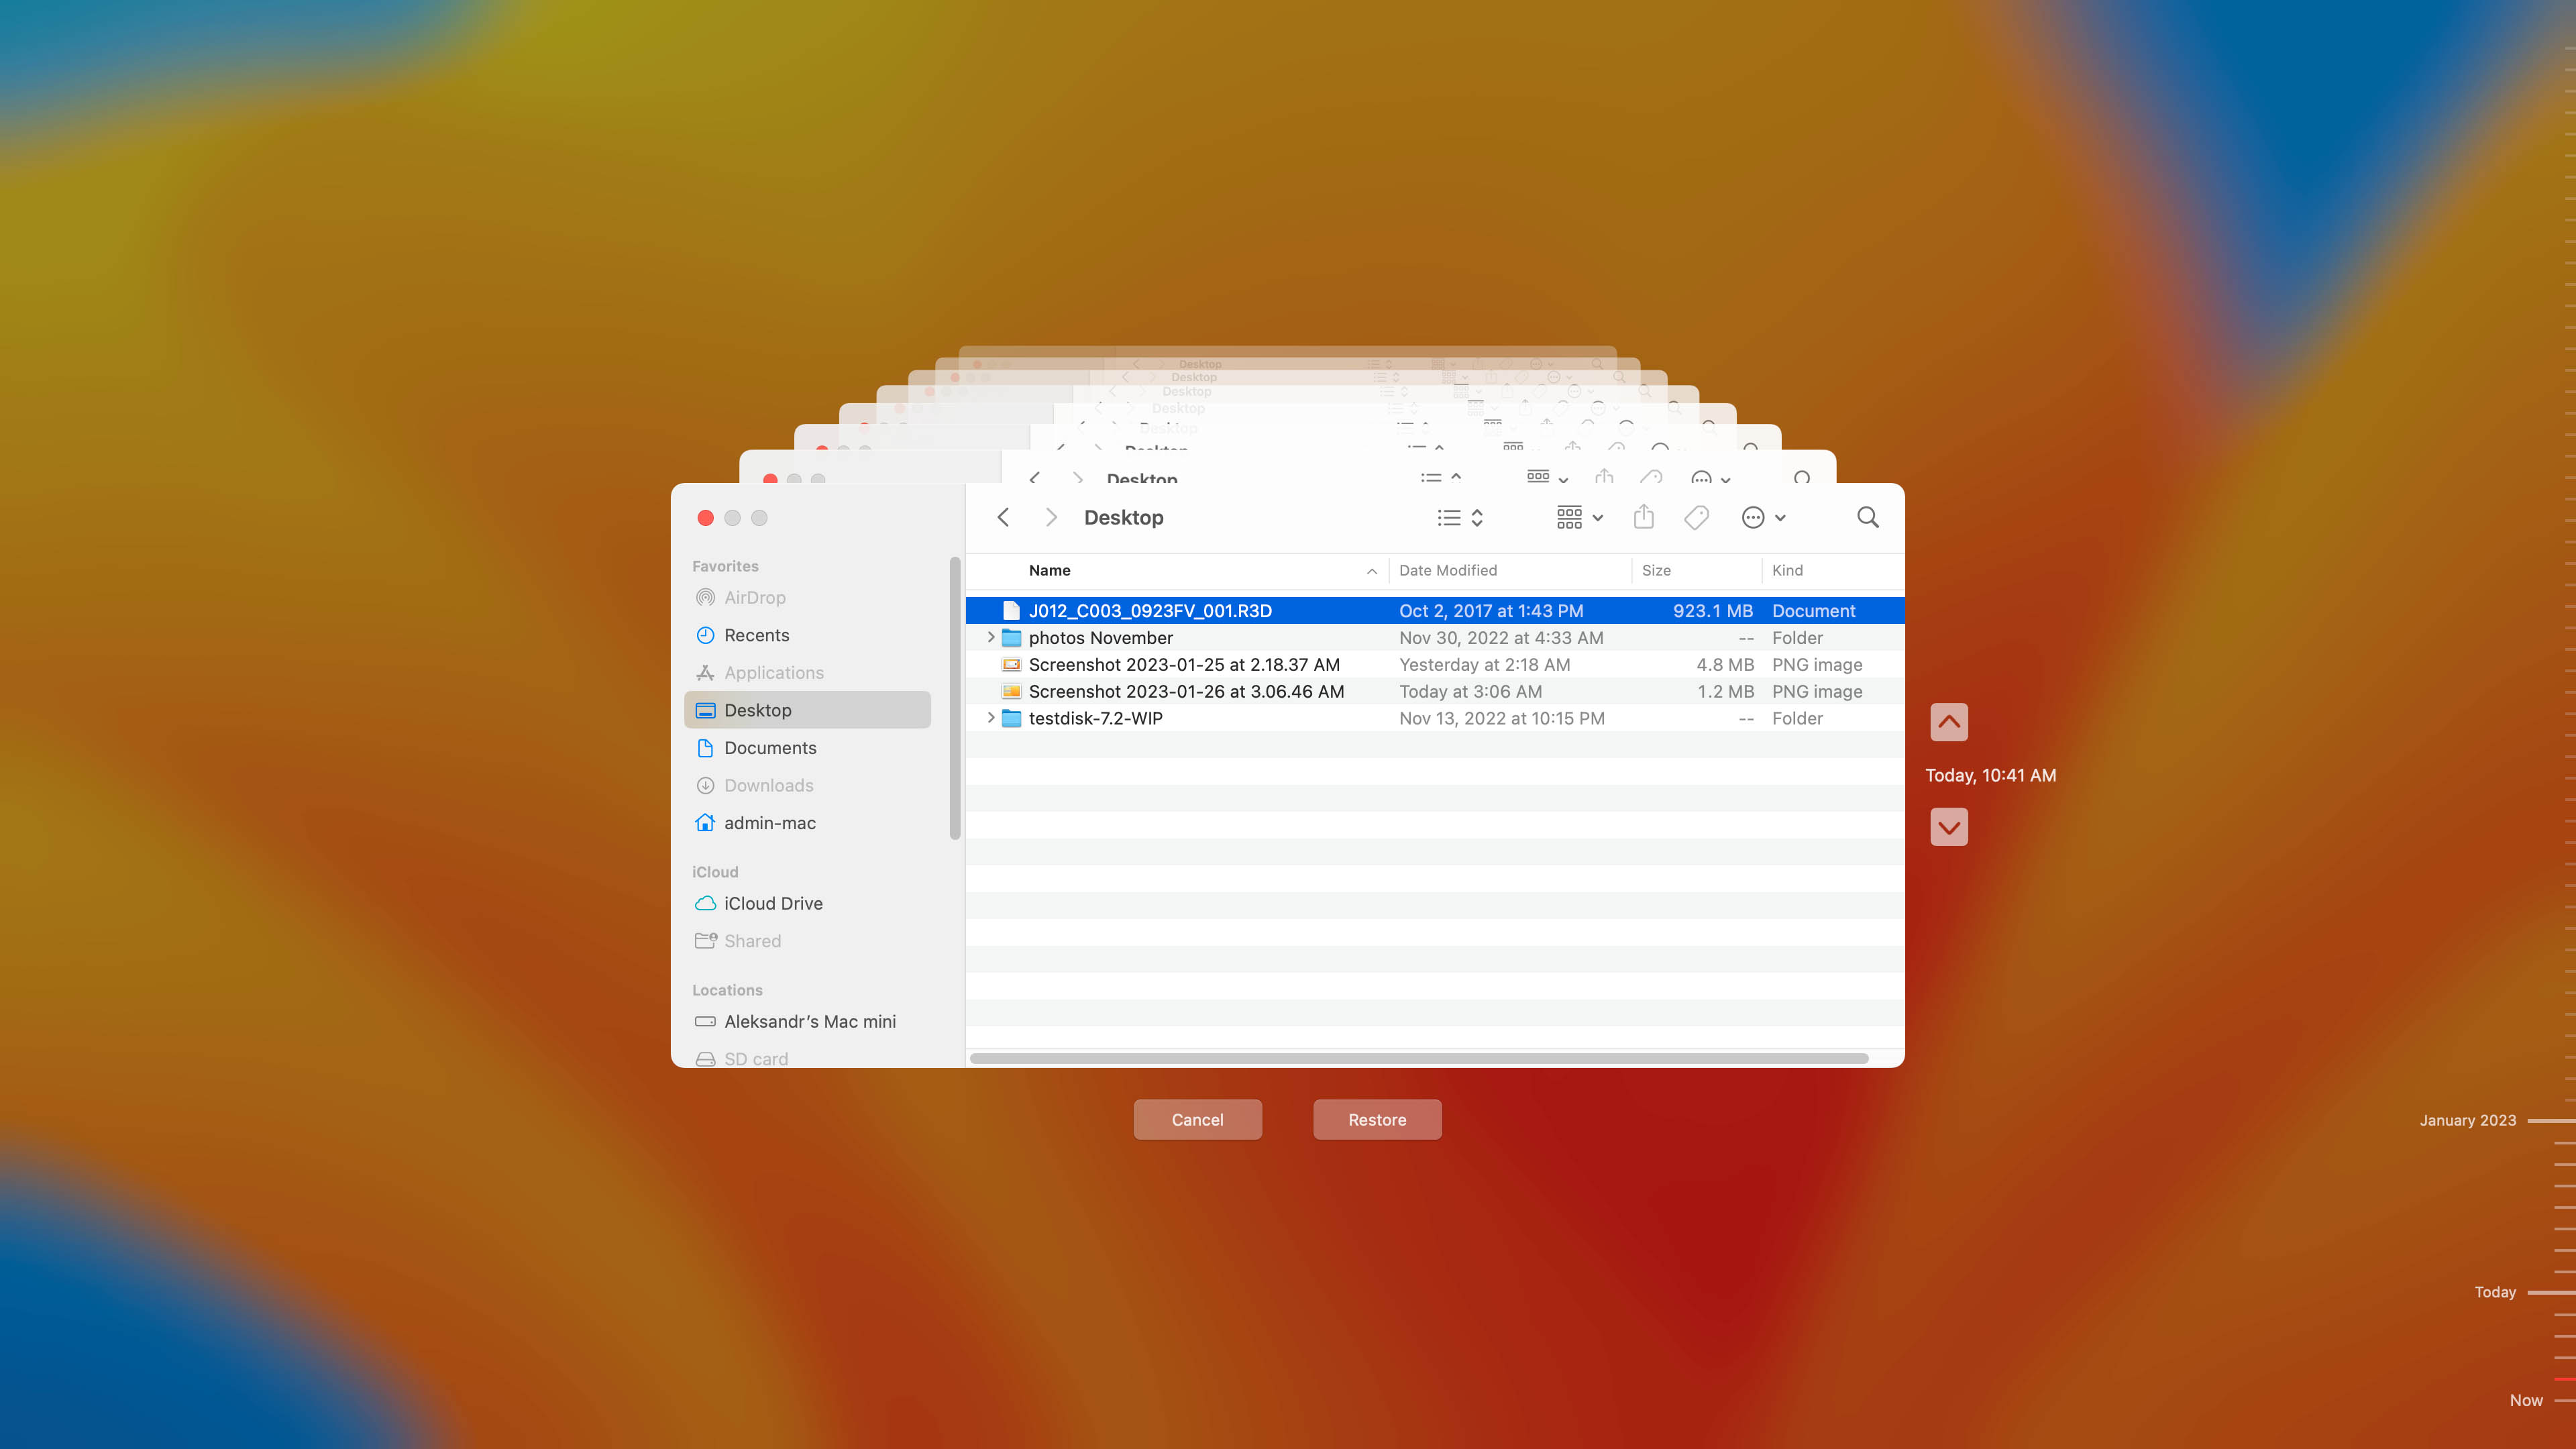
Task: Toggle Time Machine timeline down arrow
Action: point(1948,826)
